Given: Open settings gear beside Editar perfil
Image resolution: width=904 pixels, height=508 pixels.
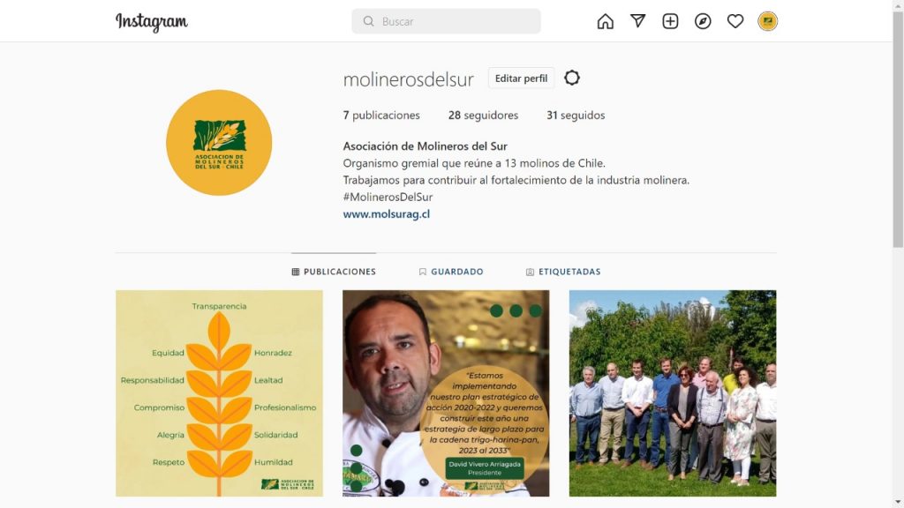Looking at the screenshot, I should tap(571, 78).
